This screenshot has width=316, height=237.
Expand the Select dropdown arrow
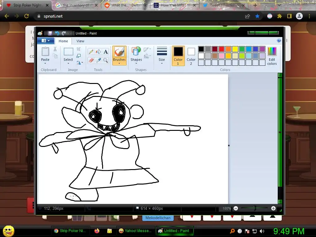[x=68, y=63]
